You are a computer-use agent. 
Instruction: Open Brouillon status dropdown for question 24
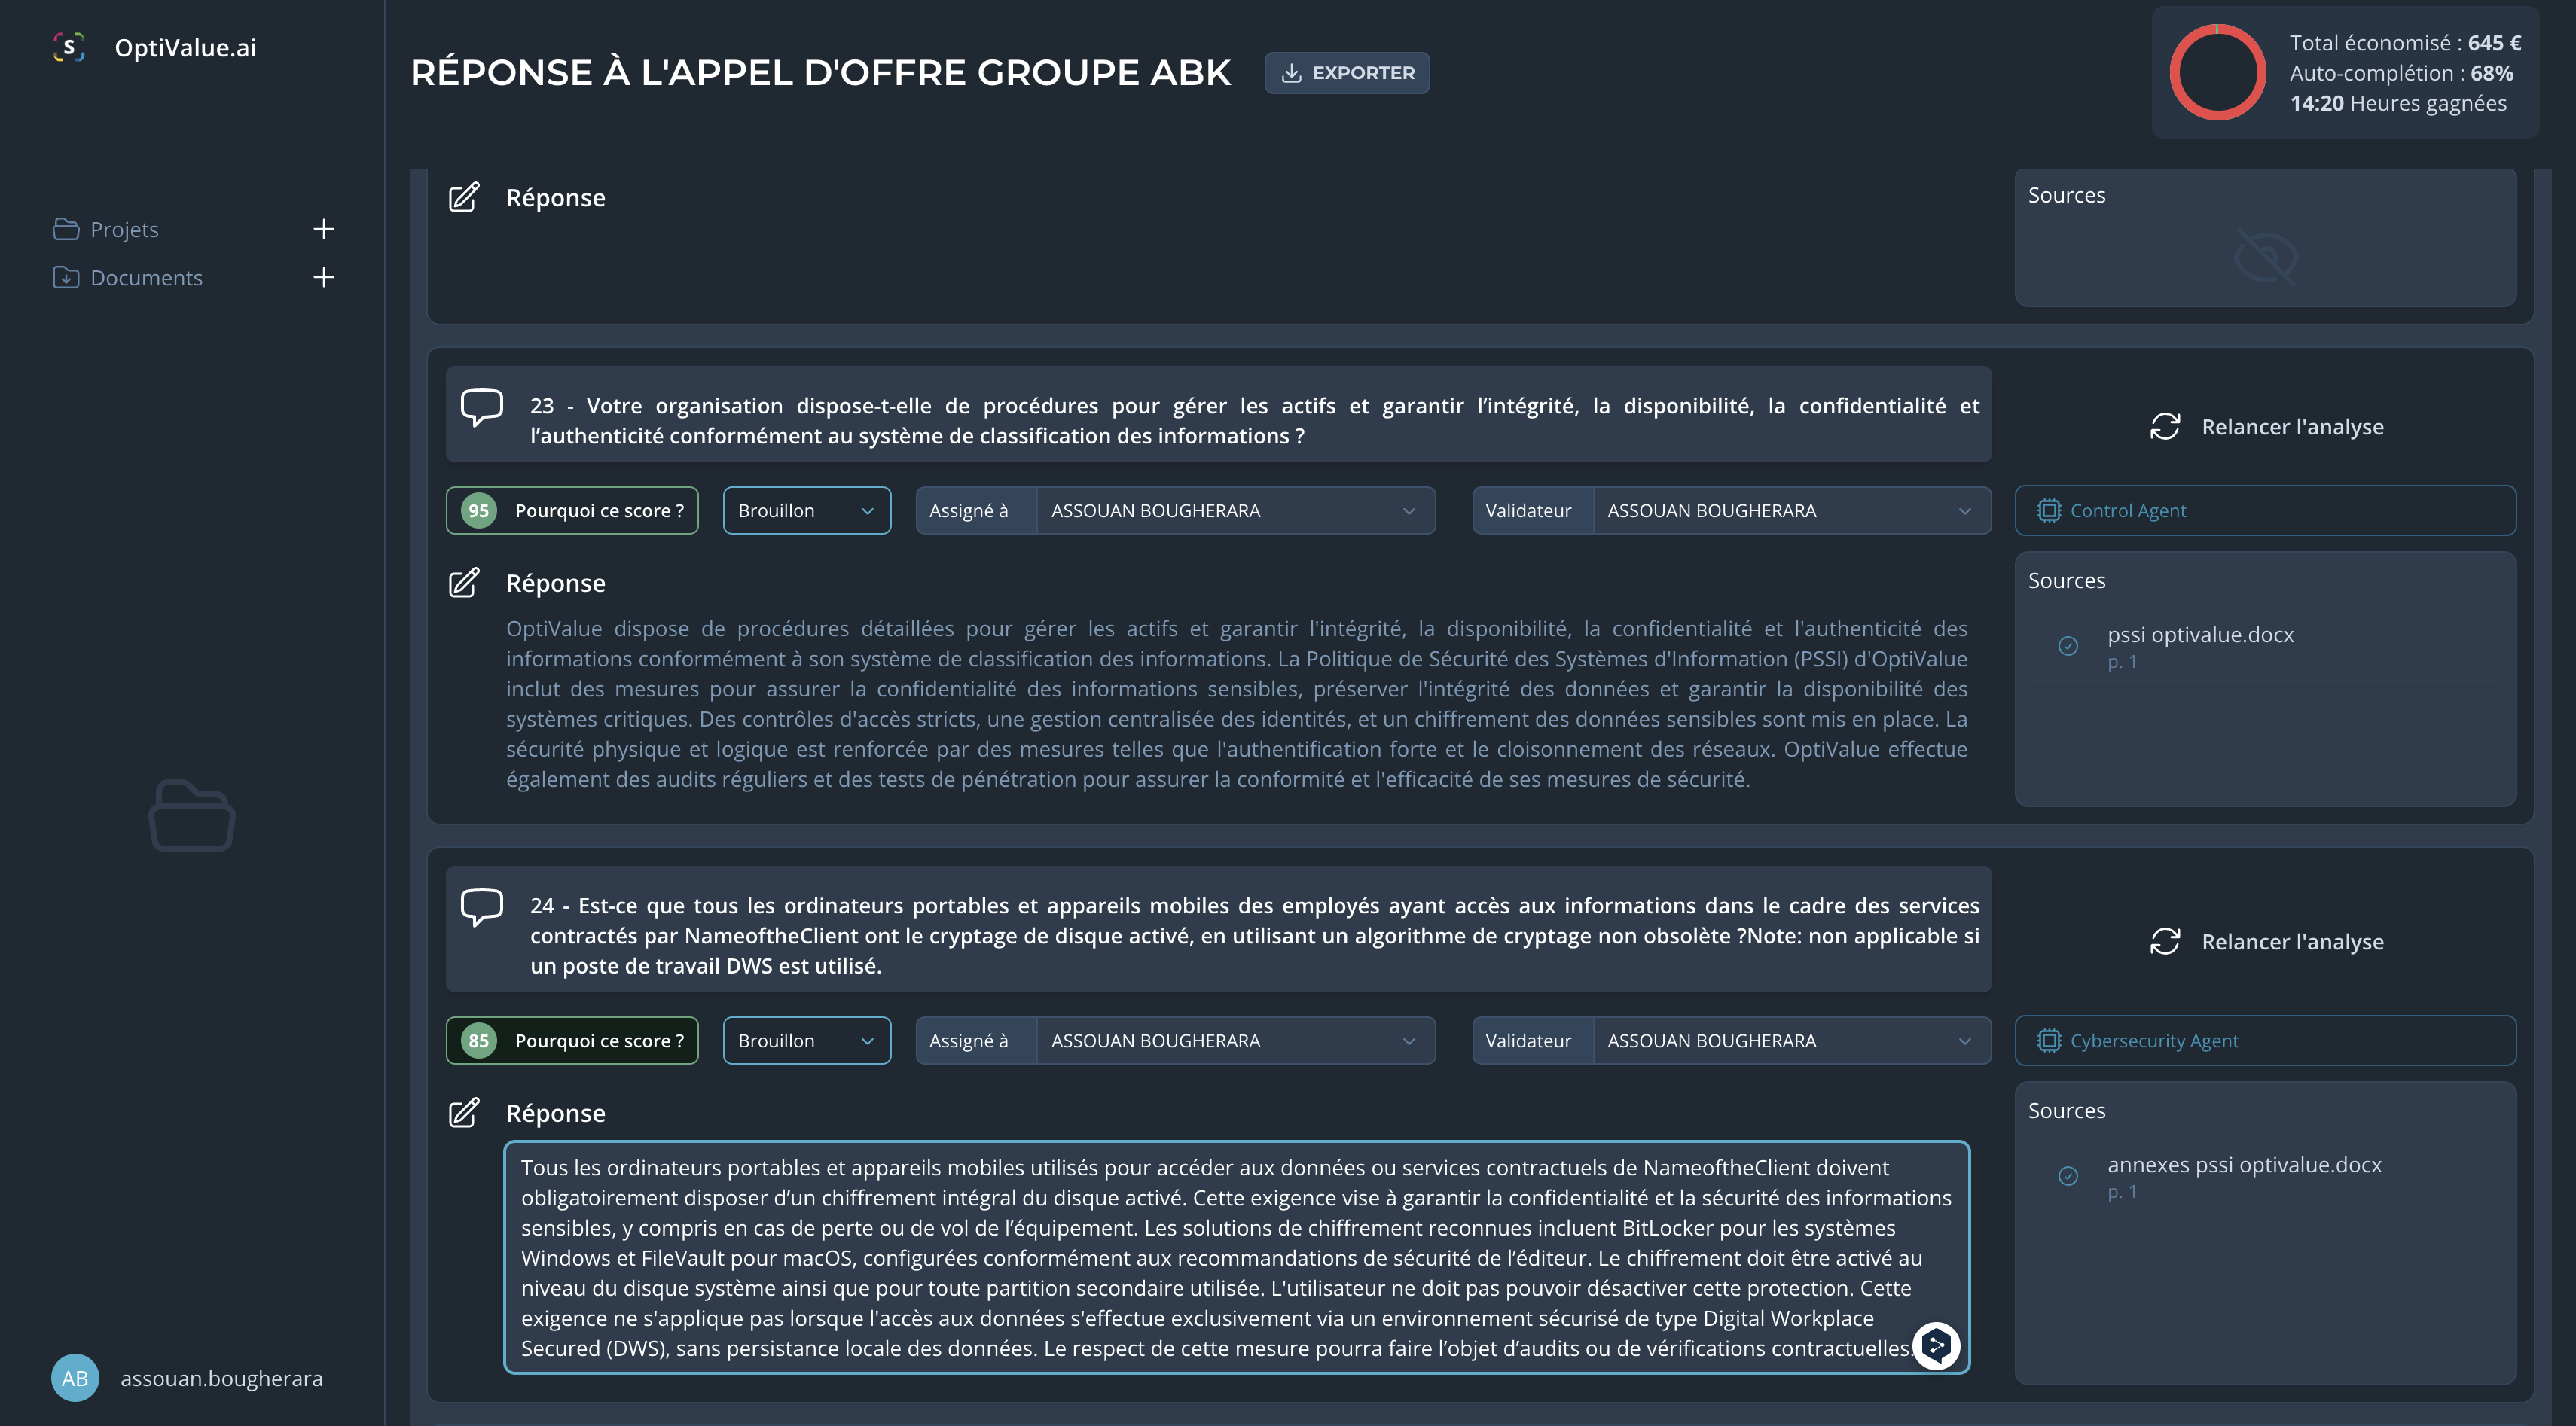(x=807, y=1041)
